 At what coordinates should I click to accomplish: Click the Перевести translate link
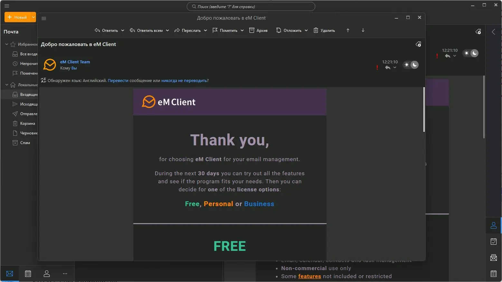118,81
